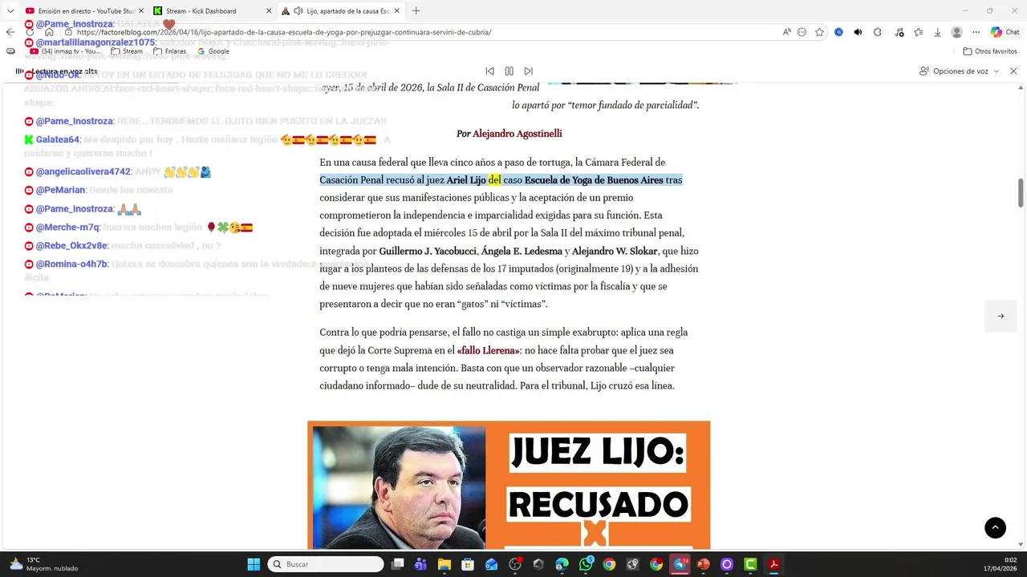Viewport: 1027px width, 577px height.
Task: Click the username @Romina-o4h7b in chat overlay
Action: click(x=71, y=264)
